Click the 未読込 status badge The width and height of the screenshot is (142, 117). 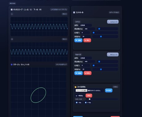(x=115, y=87)
